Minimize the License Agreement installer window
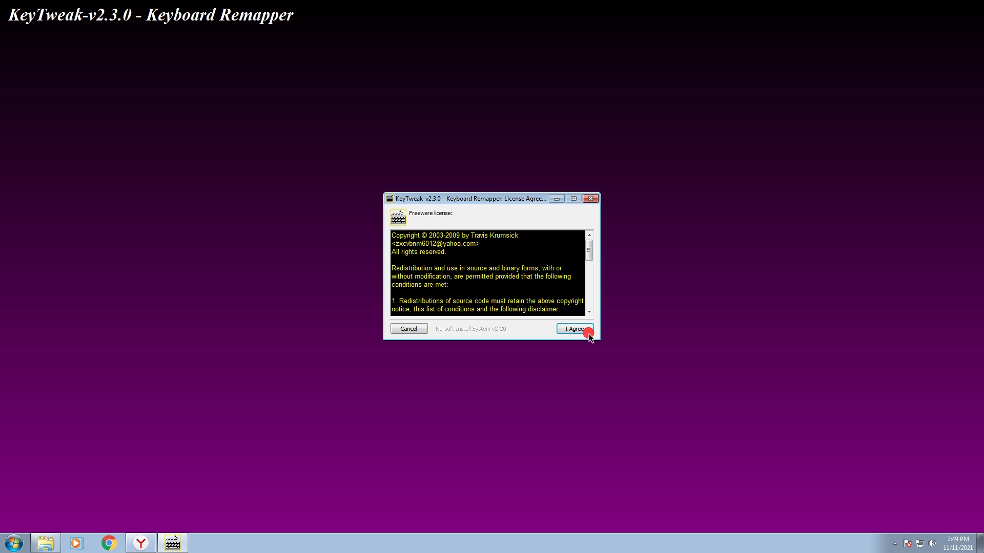The height and width of the screenshot is (553, 984). [557, 199]
